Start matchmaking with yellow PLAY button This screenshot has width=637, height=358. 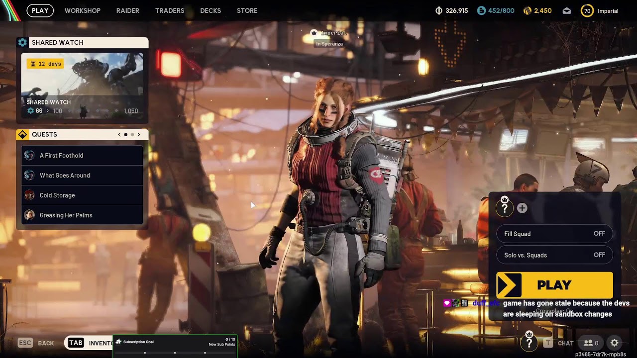554,285
